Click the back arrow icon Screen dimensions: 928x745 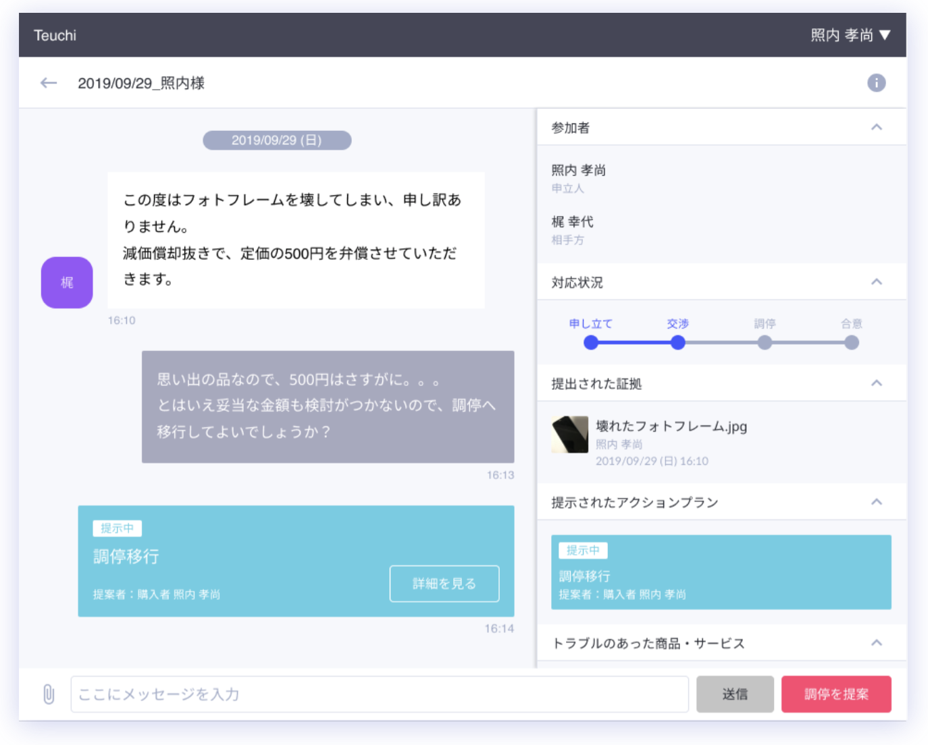pyautogui.click(x=49, y=83)
